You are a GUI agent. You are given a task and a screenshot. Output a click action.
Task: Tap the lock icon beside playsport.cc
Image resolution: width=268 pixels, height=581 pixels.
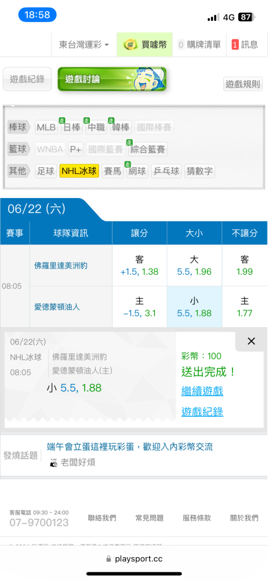pyautogui.click(x=108, y=558)
